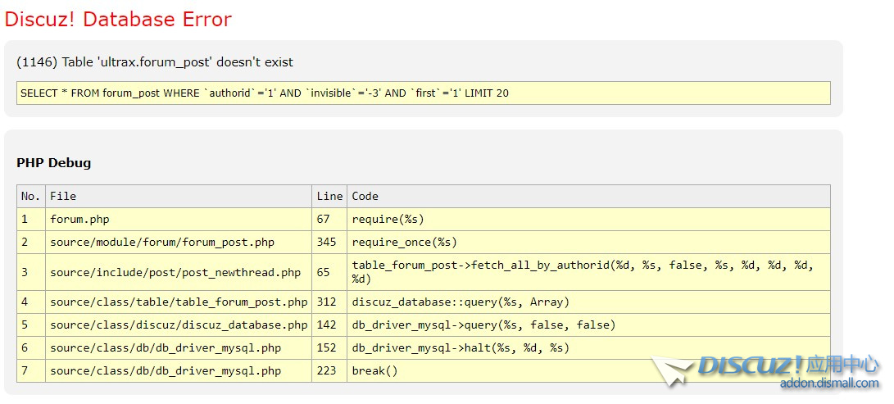894x404 pixels.
Task: Click the forum_post.php module file path
Action: (162, 243)
